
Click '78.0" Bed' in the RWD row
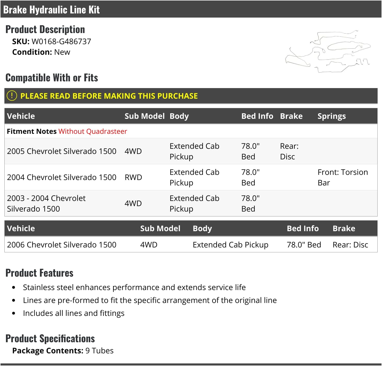(250, 177)
